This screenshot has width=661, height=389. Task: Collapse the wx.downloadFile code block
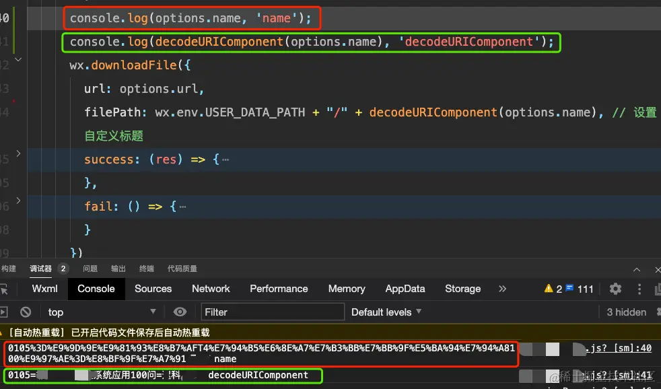pos(18,59)
